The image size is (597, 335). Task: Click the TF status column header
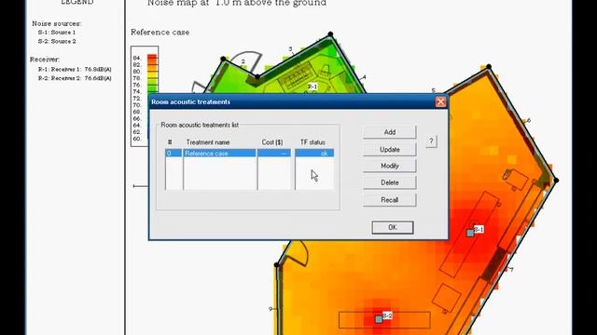click(x=312, y=142)
